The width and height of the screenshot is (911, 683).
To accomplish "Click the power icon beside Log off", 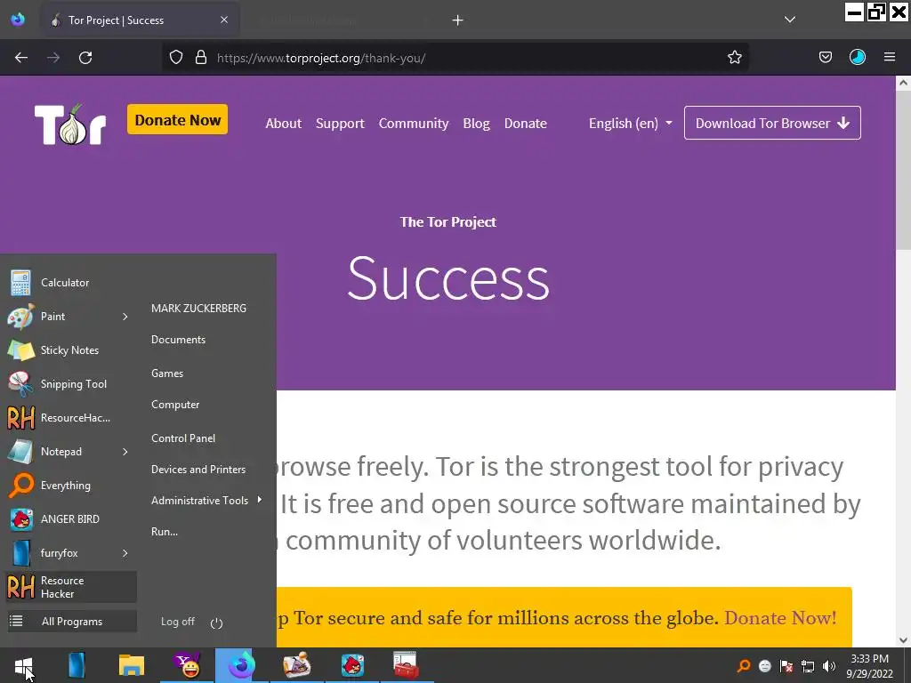I will click(x=217, y=623).
